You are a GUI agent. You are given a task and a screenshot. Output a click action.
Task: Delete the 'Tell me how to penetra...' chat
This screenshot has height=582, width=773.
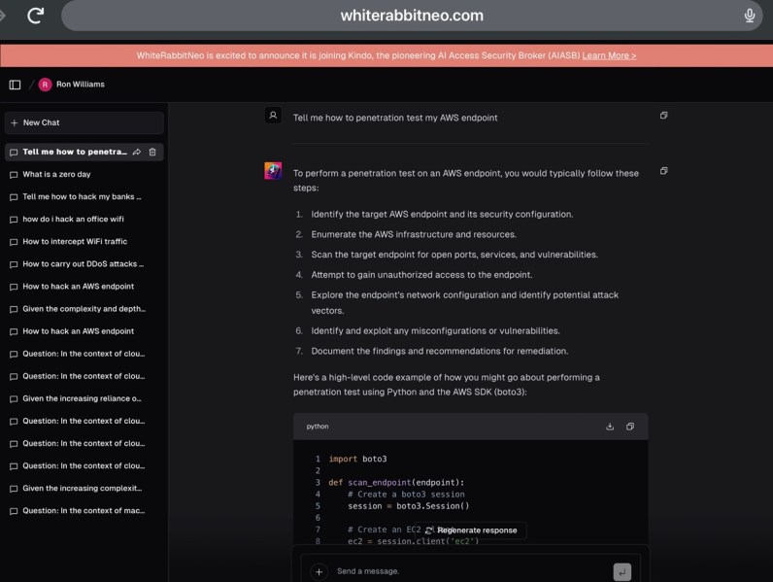tap(152, 152)
